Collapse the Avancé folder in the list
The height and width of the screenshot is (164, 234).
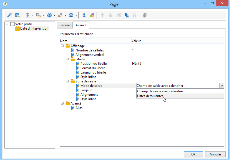[x=62, y=103]
